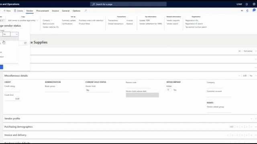Click Vendor search
257x144 pixels.
coord(172,24)
